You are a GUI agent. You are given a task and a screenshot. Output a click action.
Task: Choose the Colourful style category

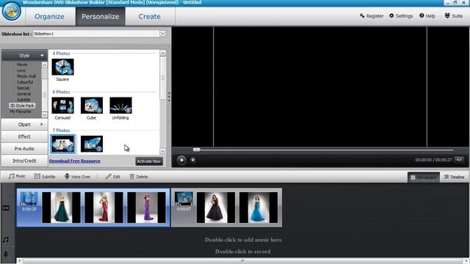pyautogui.click(x=25, y=82)
